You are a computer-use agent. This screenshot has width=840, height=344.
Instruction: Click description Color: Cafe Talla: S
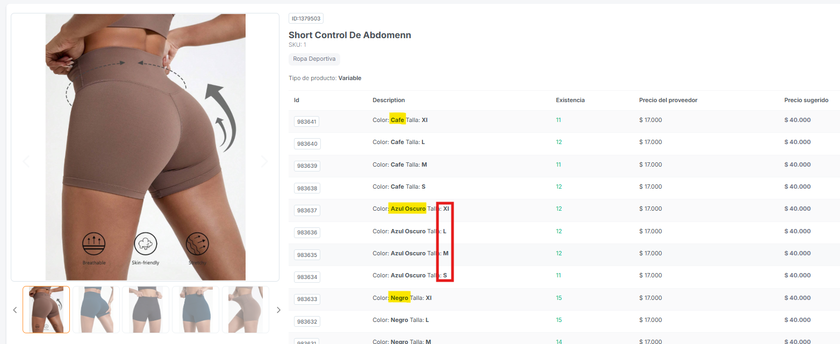(x=399, y=187)
